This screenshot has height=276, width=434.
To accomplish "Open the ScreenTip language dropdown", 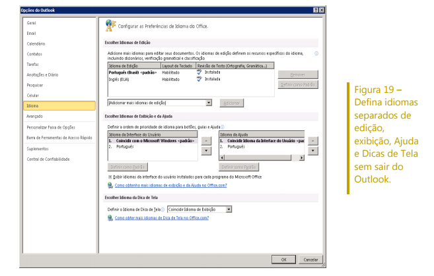I will point(229,209).
